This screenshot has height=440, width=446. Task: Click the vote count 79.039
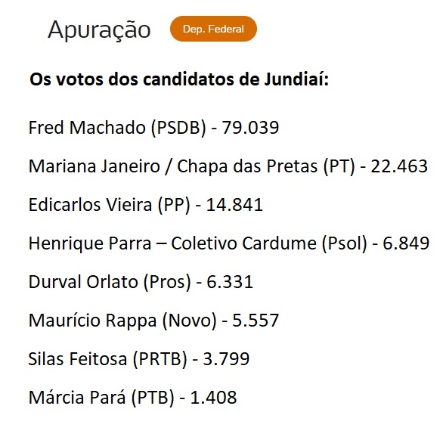250,128
